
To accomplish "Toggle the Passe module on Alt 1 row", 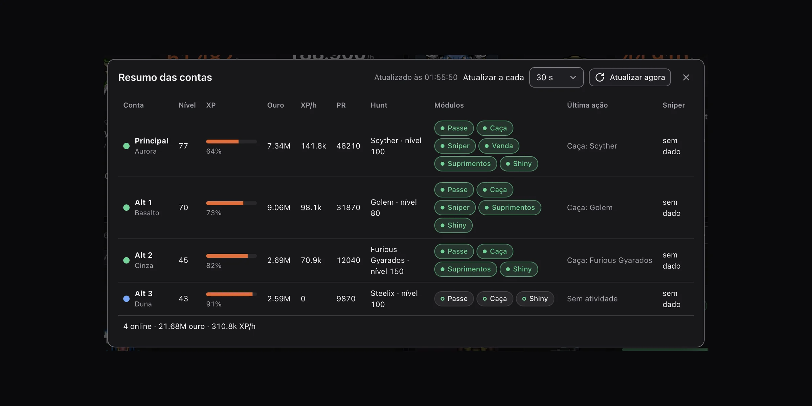I will point(454,190).
